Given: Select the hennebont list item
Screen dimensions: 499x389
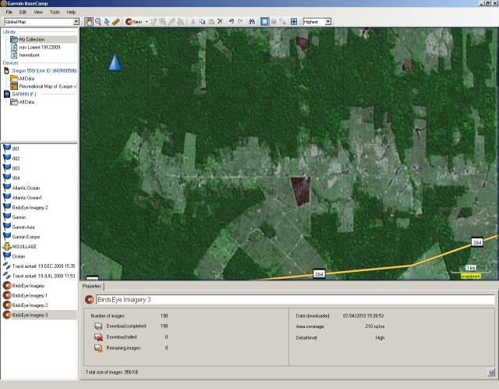Looking at the screenshot, I should [30, 55].
